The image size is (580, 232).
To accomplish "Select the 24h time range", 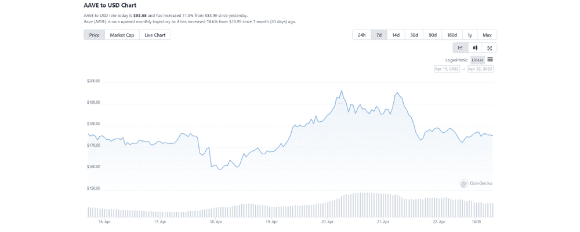I will [x=362, y=35].
